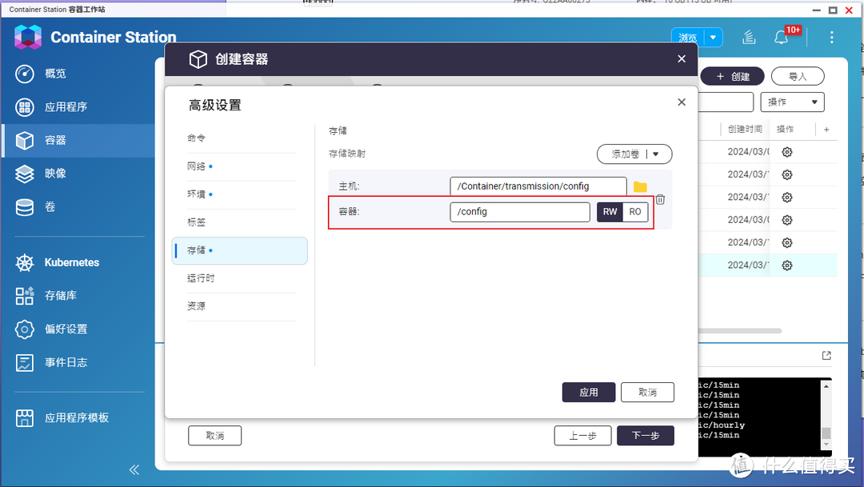The height and width of the screenshot is (487, 864).
Task: Collapse the sidebar with the double-chevron icon
Action: 134,470
